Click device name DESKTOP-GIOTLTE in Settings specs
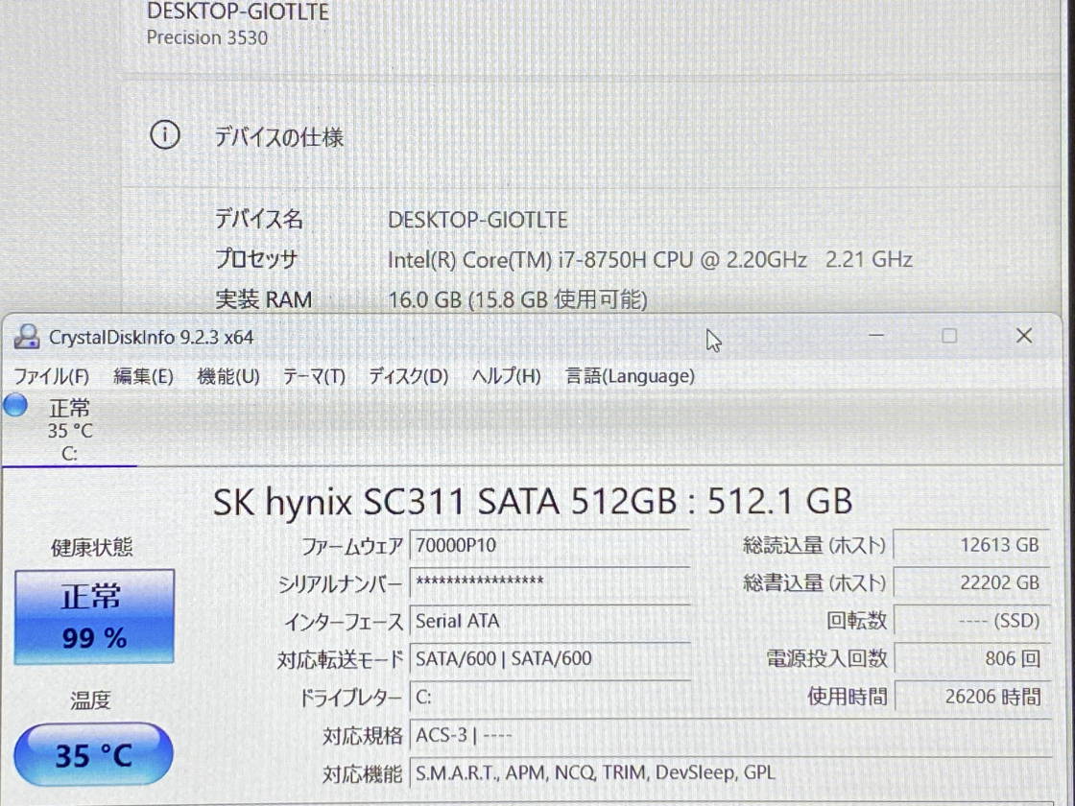 (x=478, y=220)
